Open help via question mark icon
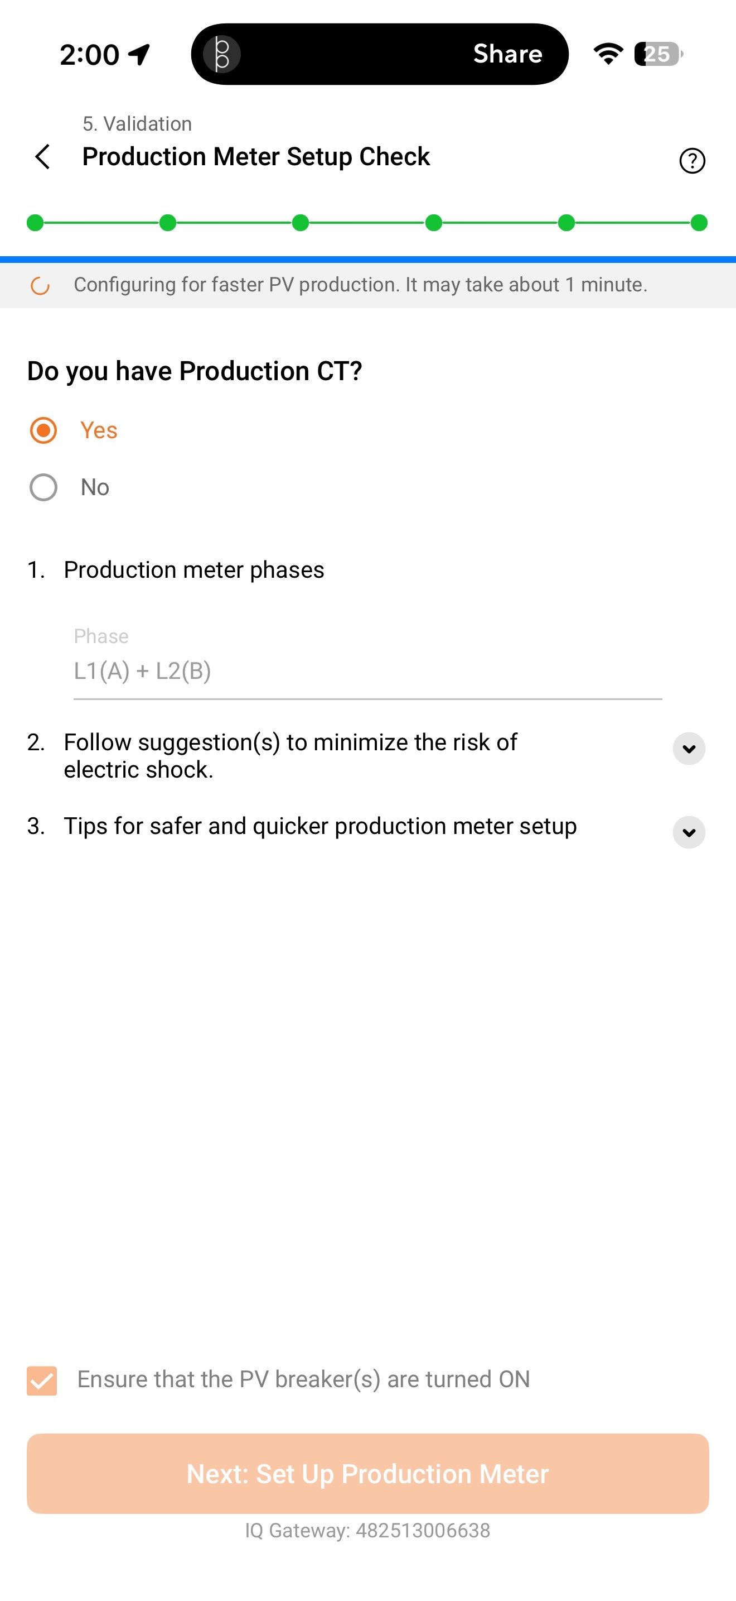Image resolution: width=736 pixels, height=1601 pixels. click(x=692, y=161)
